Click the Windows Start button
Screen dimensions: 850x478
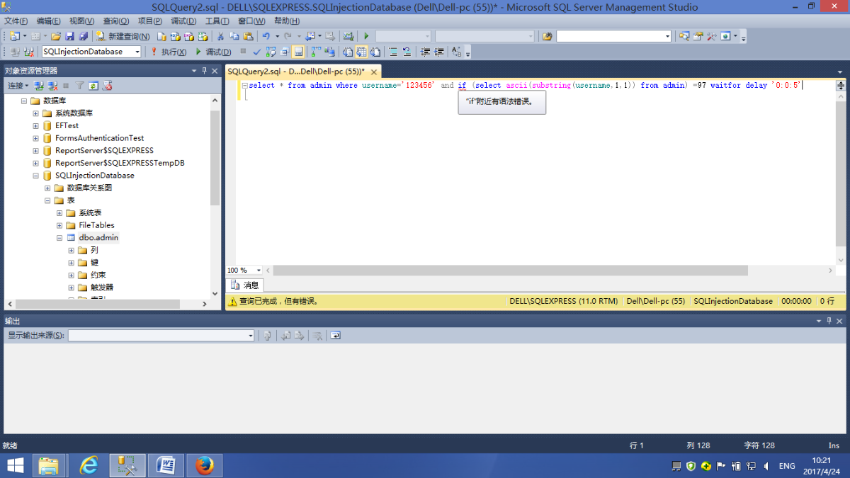(x=14, y=465)
